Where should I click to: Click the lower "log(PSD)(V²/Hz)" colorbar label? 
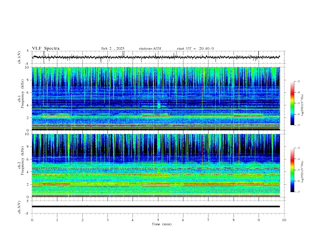coord(302,172)
